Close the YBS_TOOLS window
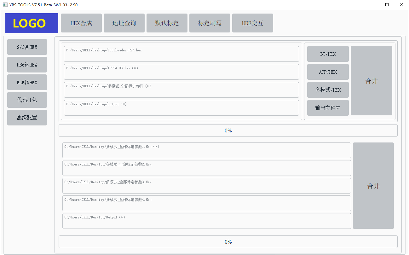This screenshot has height=255, width=409. pyautogui.click(x=401, y=5)
